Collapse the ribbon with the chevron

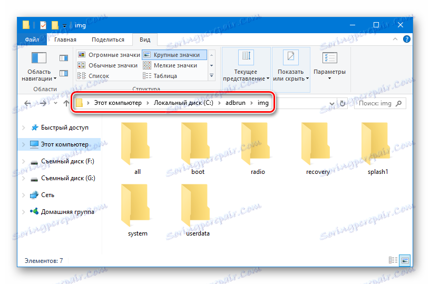pyautogui.click(x=395, y=39)
